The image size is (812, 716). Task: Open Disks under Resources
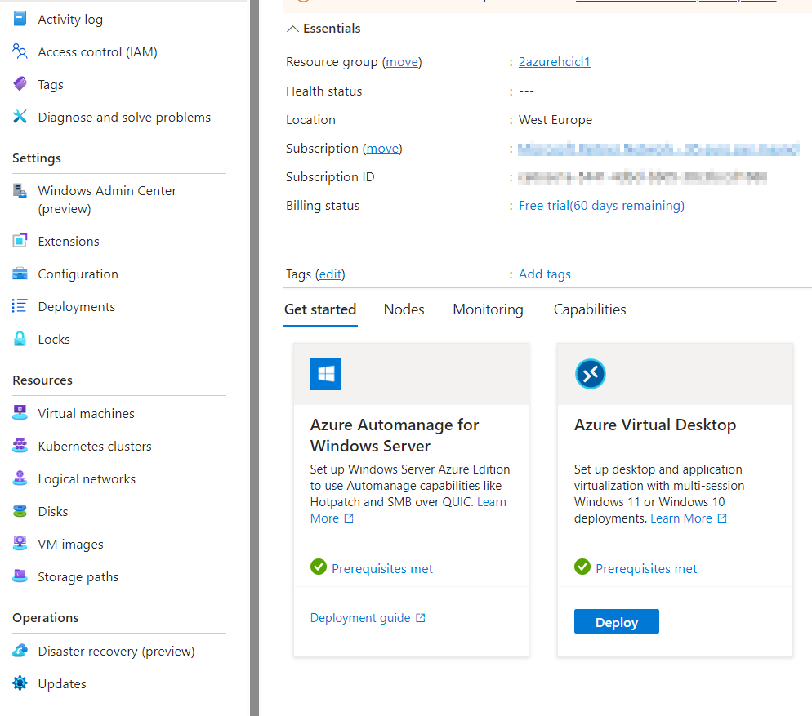tap(53, 511)
